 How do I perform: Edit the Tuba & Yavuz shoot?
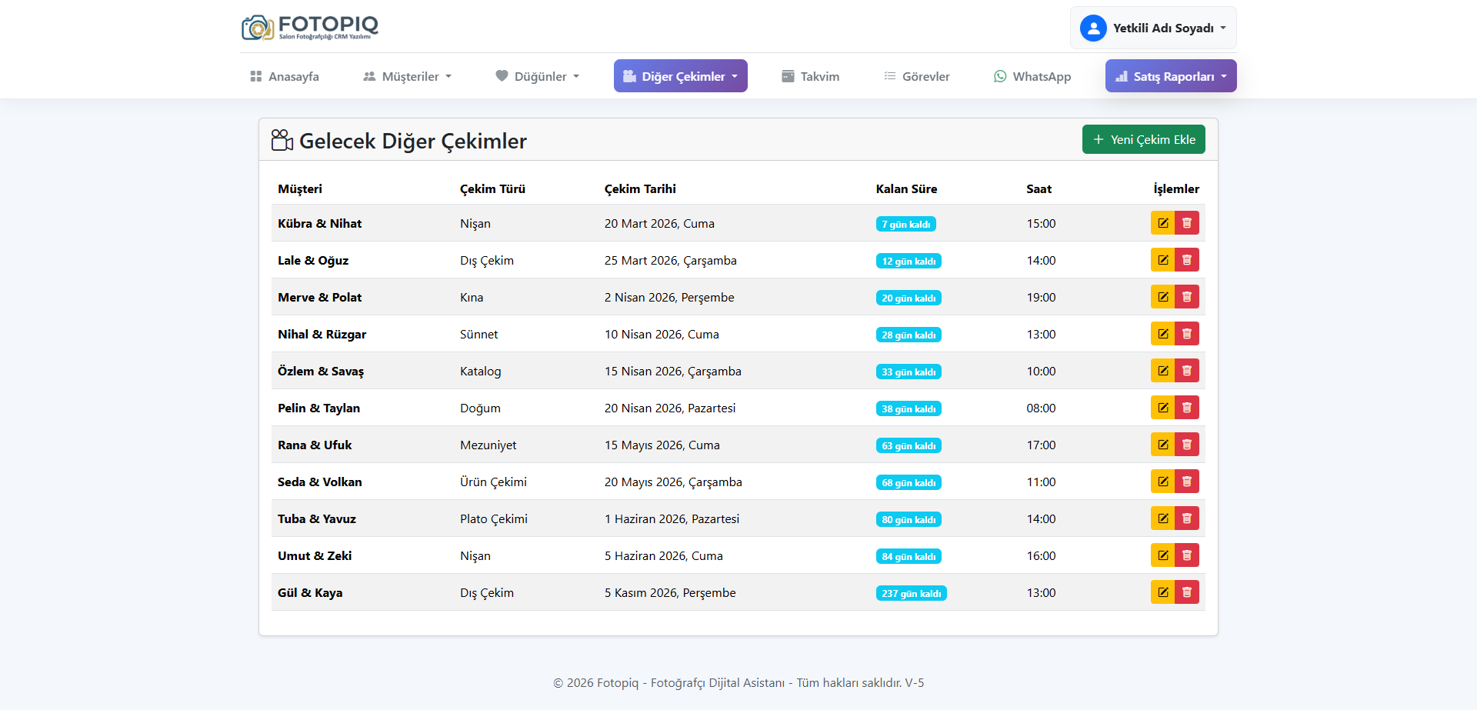[x=1162, y=518]
